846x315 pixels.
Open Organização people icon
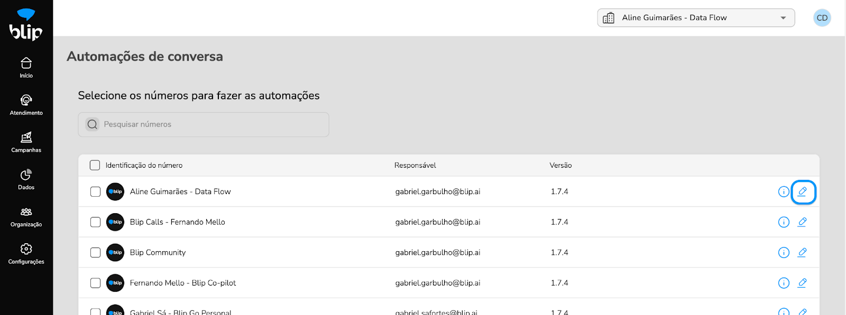[26, 212]
